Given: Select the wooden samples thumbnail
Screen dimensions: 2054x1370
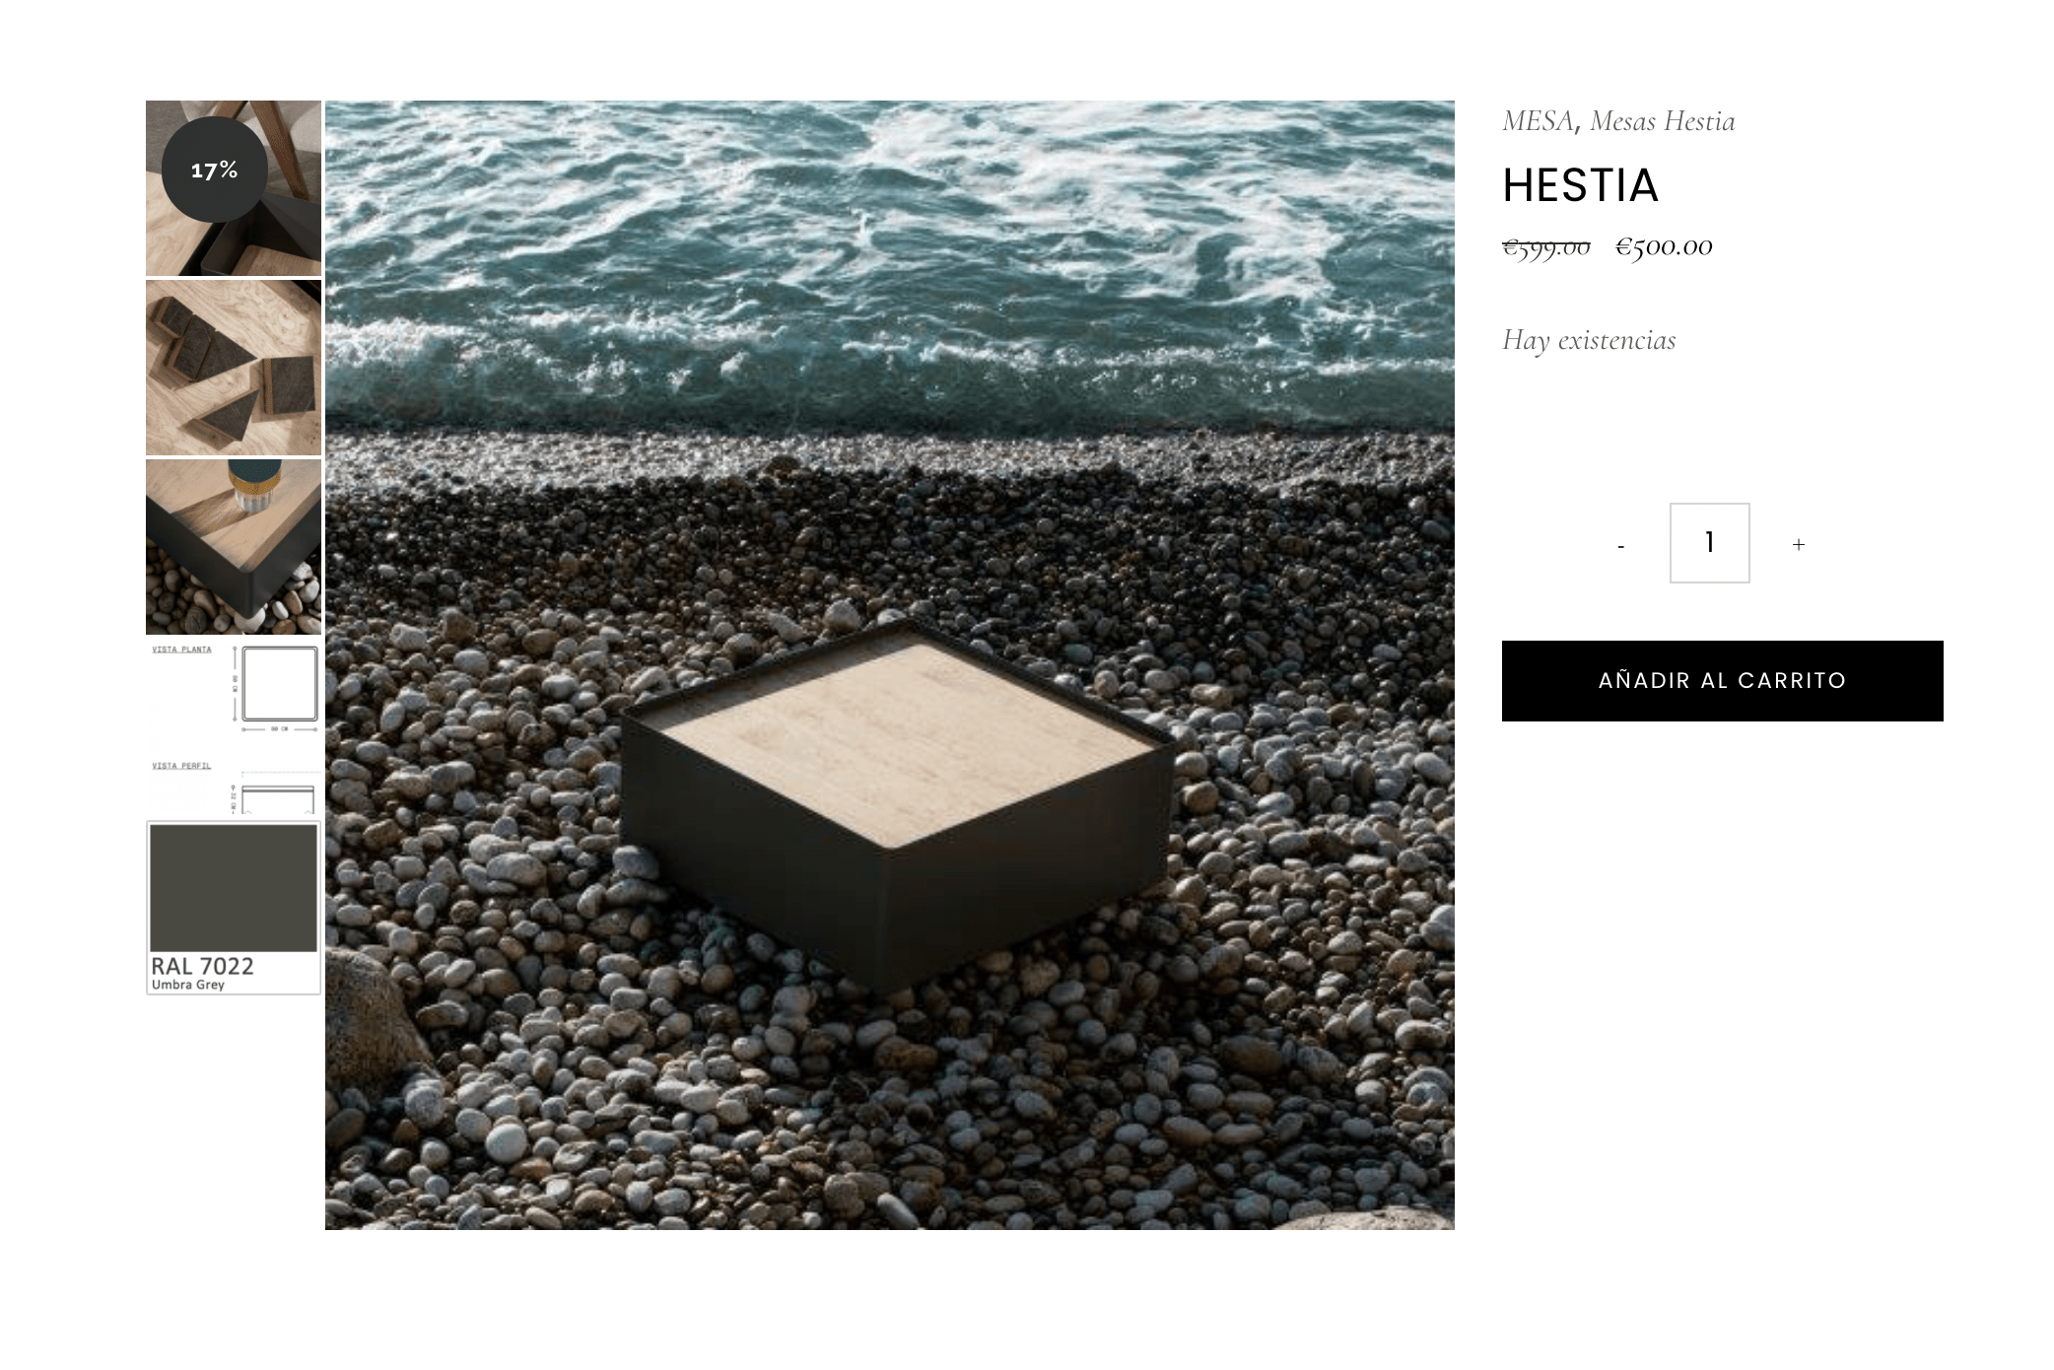Looking at the screenshot, I should pyautogui.click(x=234, y=368).
